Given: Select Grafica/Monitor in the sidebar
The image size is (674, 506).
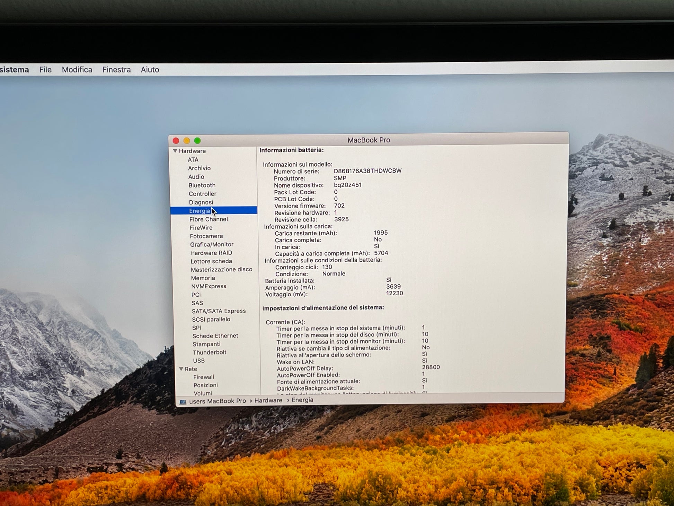Looking at the screenshot, I should point(212,244).
